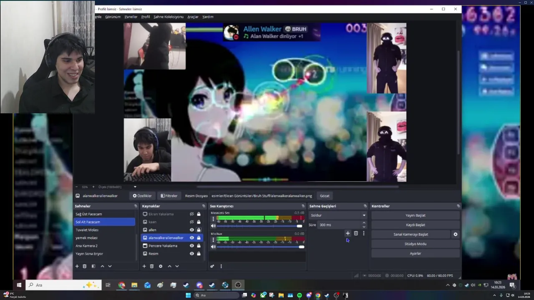Unlock the Ekran Yakalama source
534x300 pixels.
pos(199,214)
